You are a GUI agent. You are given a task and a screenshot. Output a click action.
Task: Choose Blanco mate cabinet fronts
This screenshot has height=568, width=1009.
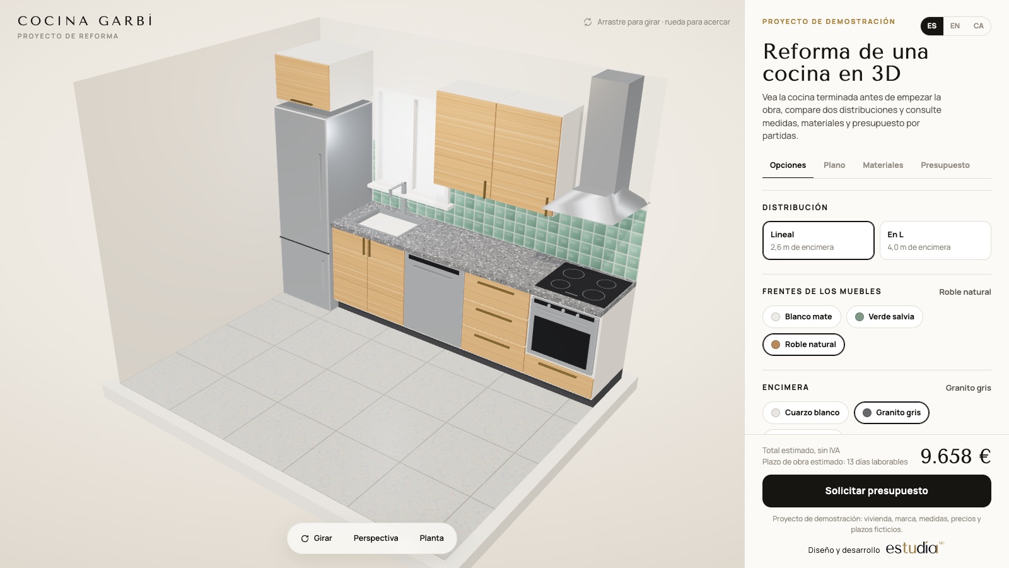pyautogui.click(x=802, y=317)
